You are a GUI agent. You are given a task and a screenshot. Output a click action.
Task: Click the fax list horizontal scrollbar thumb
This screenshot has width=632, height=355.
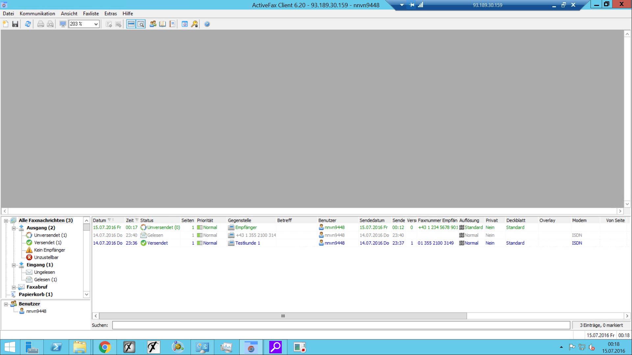[282, 316]
